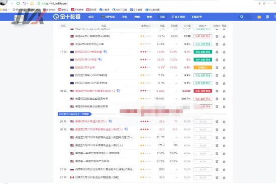Screen dimensions: 276x184
Task: Click the orange badge in the Eurozone unemployment row
Action: [x=203, y=68]
